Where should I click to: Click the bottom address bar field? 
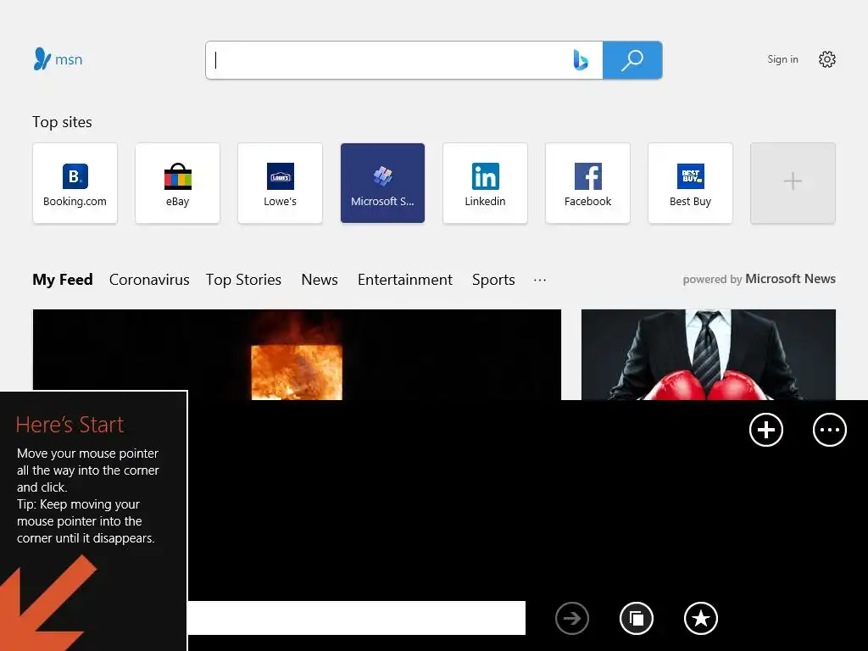tap(357, 618)
